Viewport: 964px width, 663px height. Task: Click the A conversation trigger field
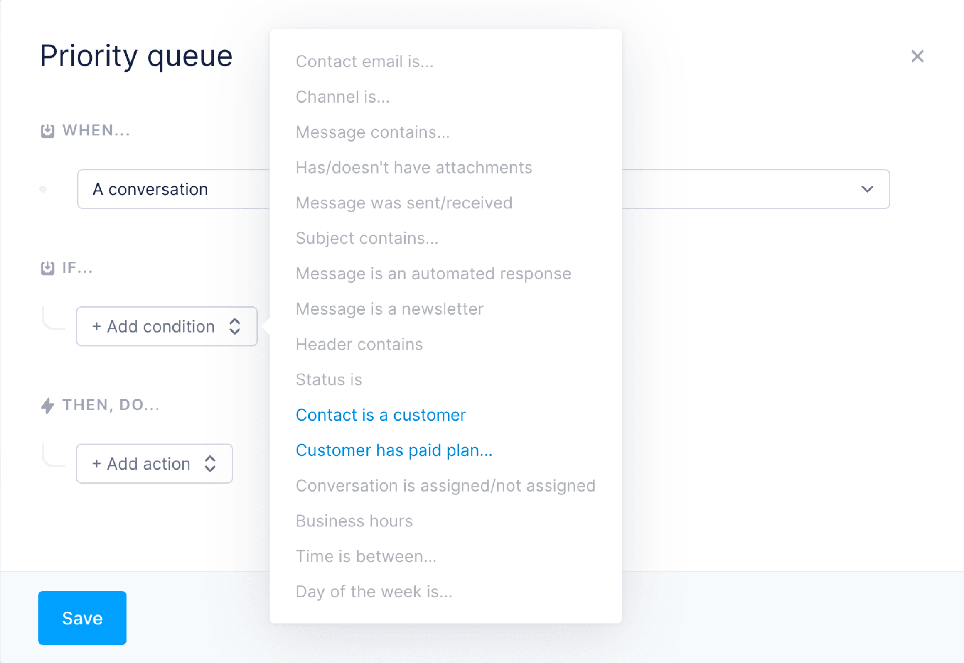(x=484, y=189)
